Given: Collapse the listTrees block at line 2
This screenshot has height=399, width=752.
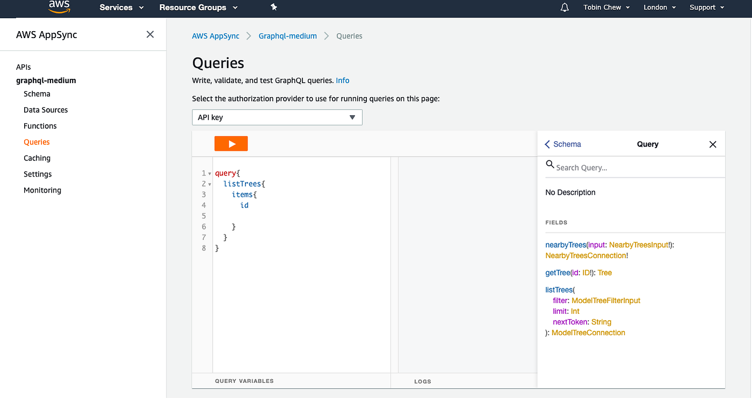Looking at the screenshot, I should click(208, 183).
